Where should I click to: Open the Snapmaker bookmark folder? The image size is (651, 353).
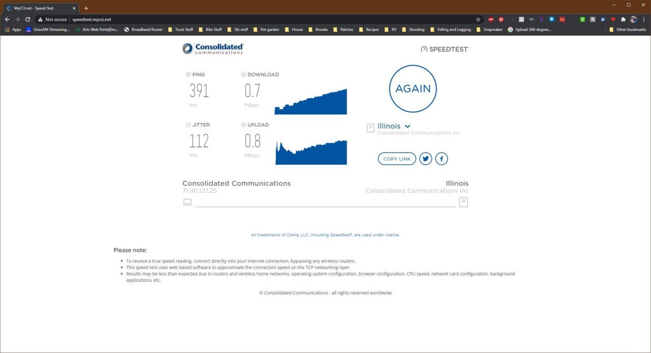click(x=489, y=30)
